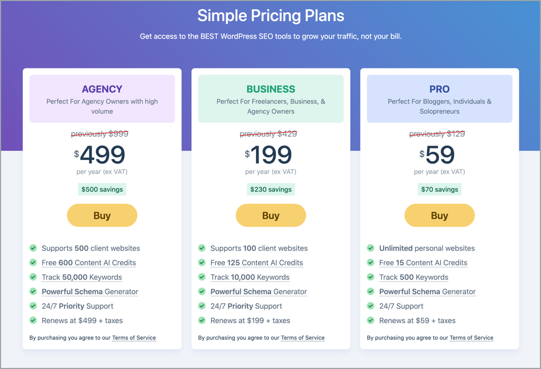Open Terms of Service link in Business card
The width and height of the screenshot is (541, 369).
[x=303, y=338]
